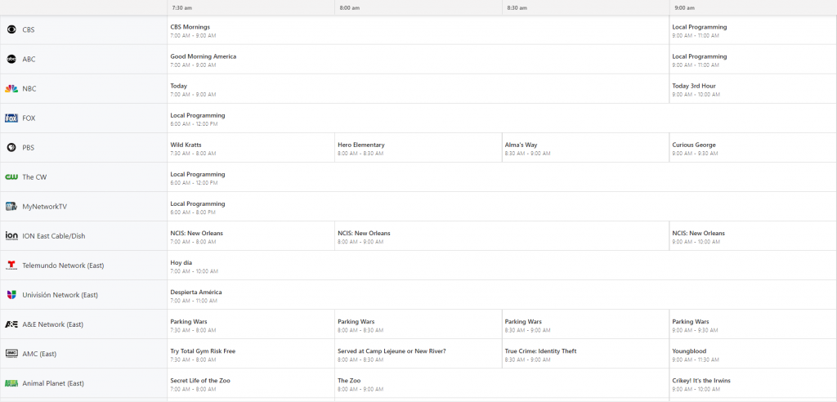
Task: Click the Univisión logo icon
Action: [x=11, y=295]
